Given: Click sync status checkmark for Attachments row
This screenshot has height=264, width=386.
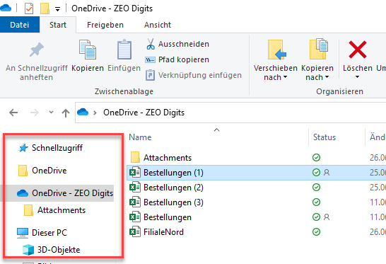Looking at the screenshot, I should click(x=316, y=157).
